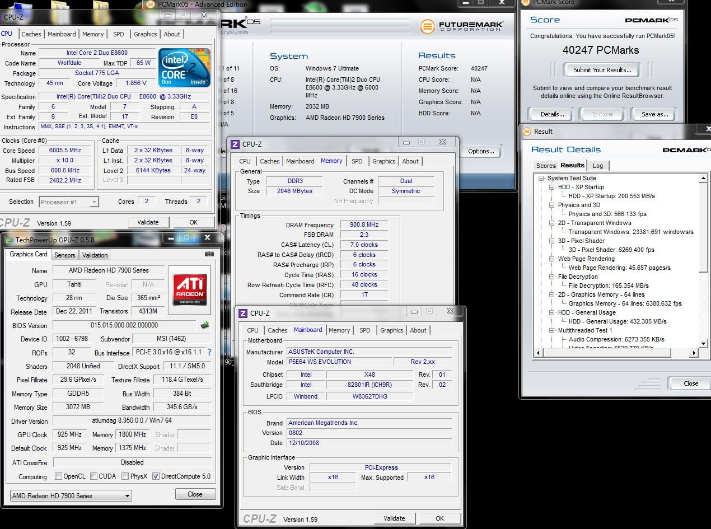Screen dimensions: 711x529
Task: Collapse the Physics and 3D node
Action: (552, 205)
